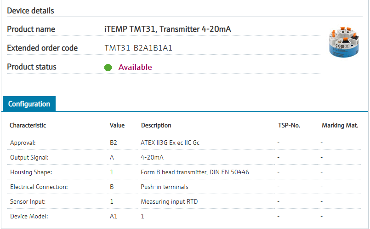Click the Available status text
370x229 pixels.
pyautogui.click(x=135, y=67)
